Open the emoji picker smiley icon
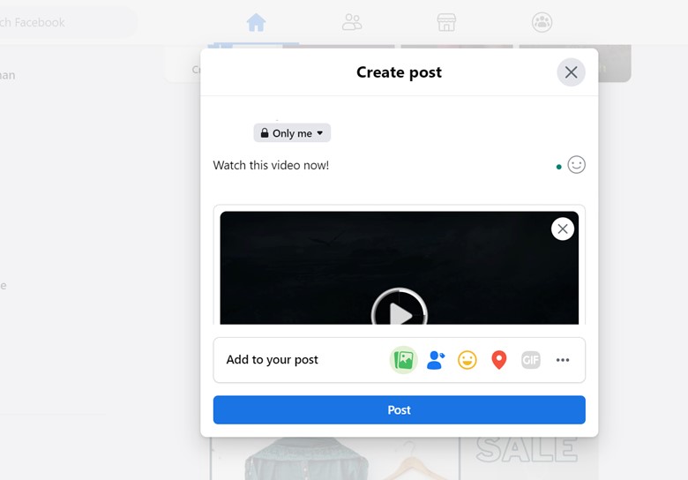 pyautogui.click(x=576, y=165)
